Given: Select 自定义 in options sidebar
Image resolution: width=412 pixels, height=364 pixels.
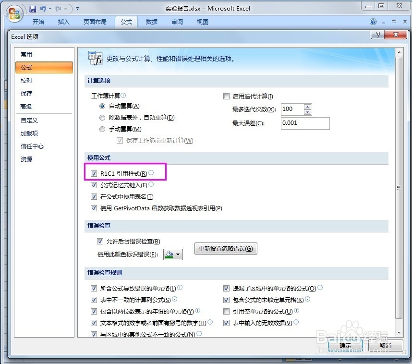Looking at the screenshot, I should point(44,121).
